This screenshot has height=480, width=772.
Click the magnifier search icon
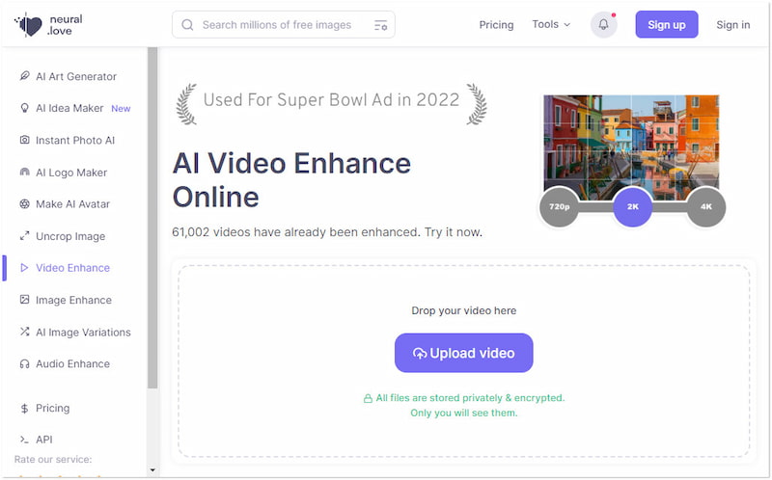[x=187, y=25]
